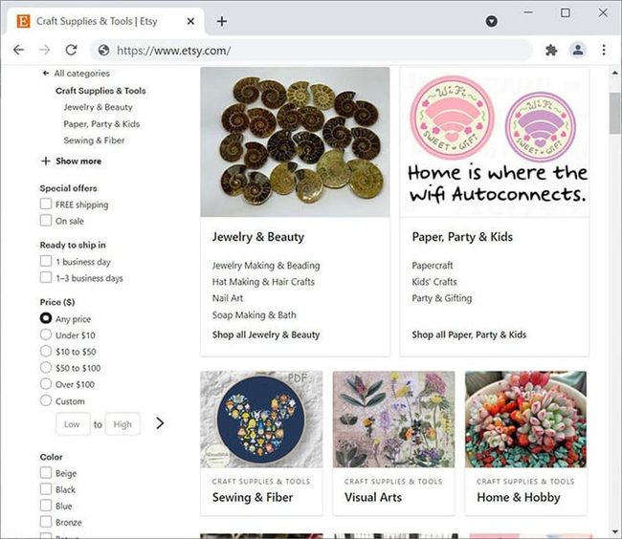Open Jewelry & Beauty in sidebar
The image size is (622, 539).
tap(98, 107)
